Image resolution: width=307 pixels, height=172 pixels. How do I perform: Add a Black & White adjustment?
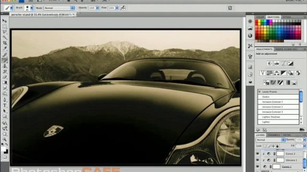(x=283, y=73)
